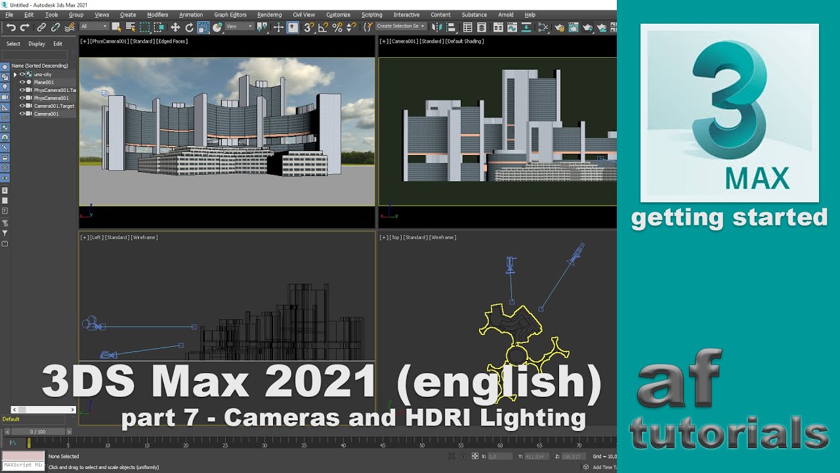This screenshot has width=840, height=473.
Task: Toggle the Display Cameras filter icon
Action: [x=5, y=97]
